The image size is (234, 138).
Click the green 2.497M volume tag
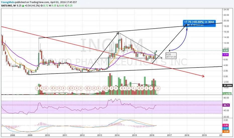tap(227, 94)
